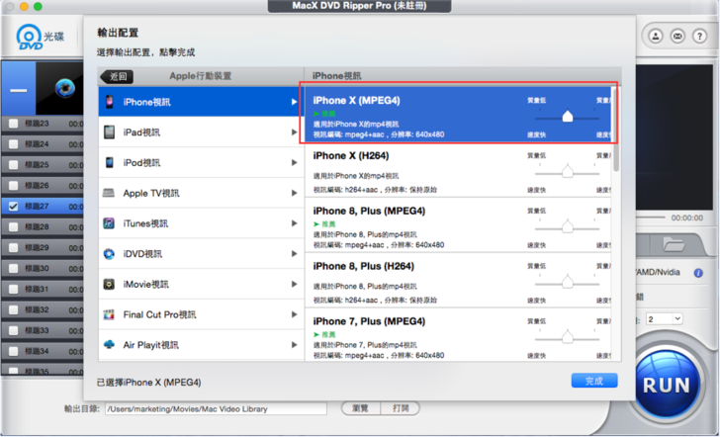
Task: Select iPhone 8, Plus (H264) profile
Action: (459, 280)
